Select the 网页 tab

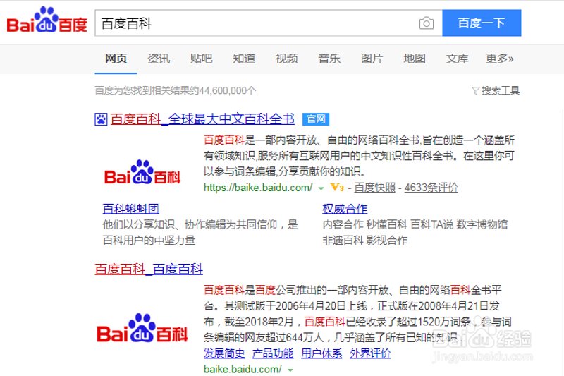click(116, 59)
